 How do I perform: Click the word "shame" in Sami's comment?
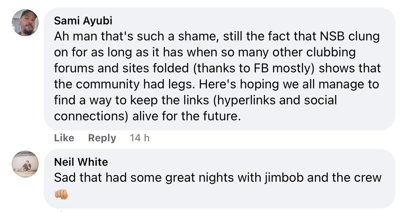(x=195, y=37)
